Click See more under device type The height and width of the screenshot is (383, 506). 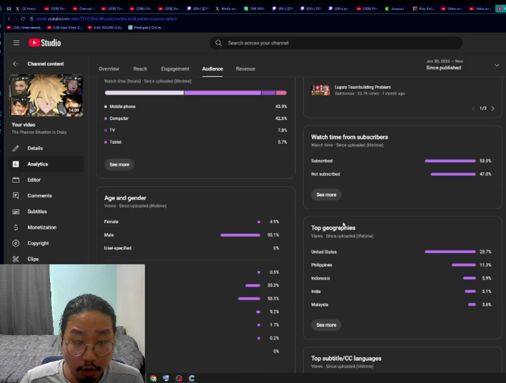119,164
